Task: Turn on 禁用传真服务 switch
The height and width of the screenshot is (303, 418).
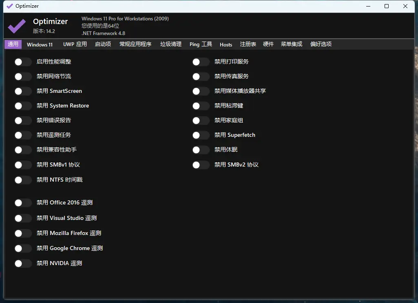Action: click(201, 77)
